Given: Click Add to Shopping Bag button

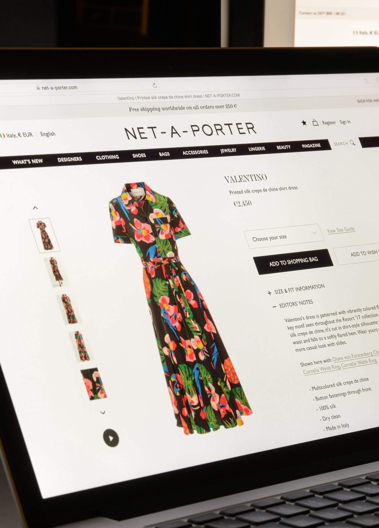Looking at the screenshot, I should point(293,262).
